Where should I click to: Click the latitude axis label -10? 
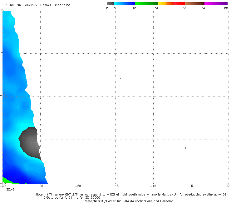pos(3,96)
